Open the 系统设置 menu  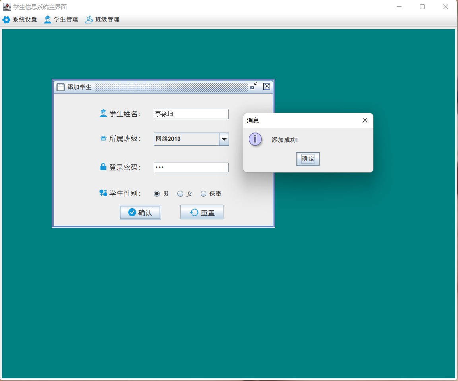[20, 20]
